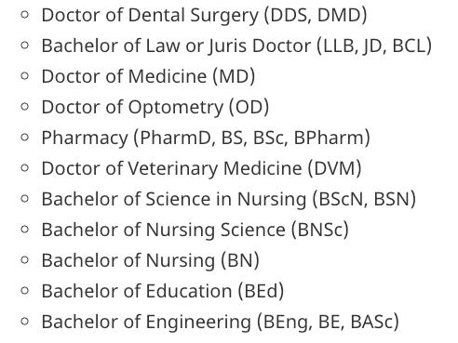Click the abbreviation (LLB, JD, BCL)
Image resolution: width=458 pixels, height=343 pixels.
point(374,46)
